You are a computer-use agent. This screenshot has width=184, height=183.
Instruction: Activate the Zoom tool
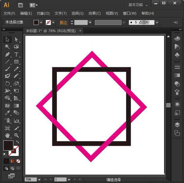click(x=16, y=135)
